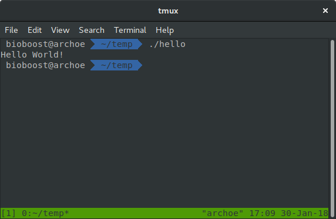Open the Search menu
The width and height of the screenshot is (336, 219).
coord(92,30)
